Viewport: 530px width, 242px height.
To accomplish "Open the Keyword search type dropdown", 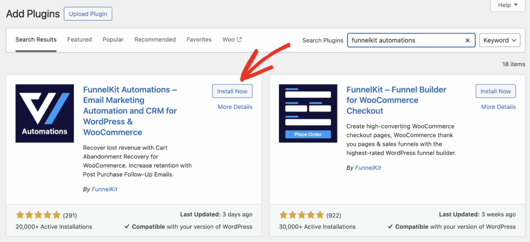I will point(500,40).
